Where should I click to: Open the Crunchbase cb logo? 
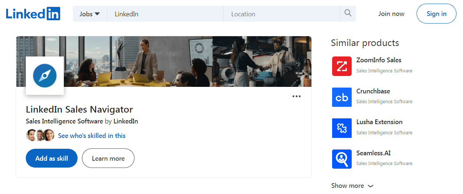[342, 97]
